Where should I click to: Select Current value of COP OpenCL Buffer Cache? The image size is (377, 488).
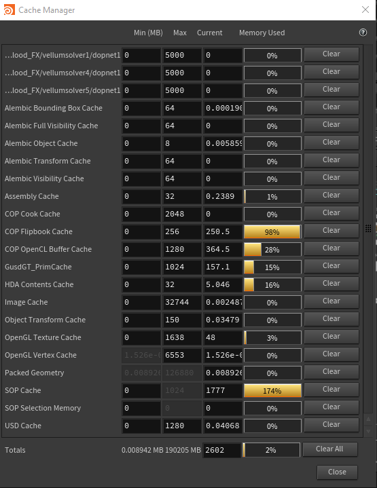(x=223, y=249)
